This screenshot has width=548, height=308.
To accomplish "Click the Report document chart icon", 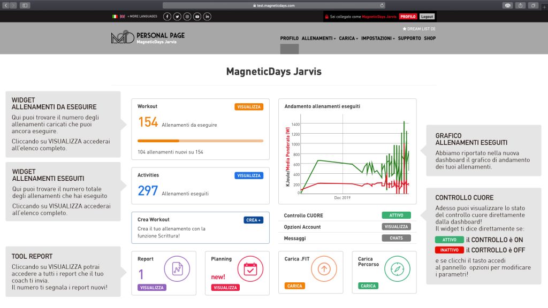I will pos(177,269).
